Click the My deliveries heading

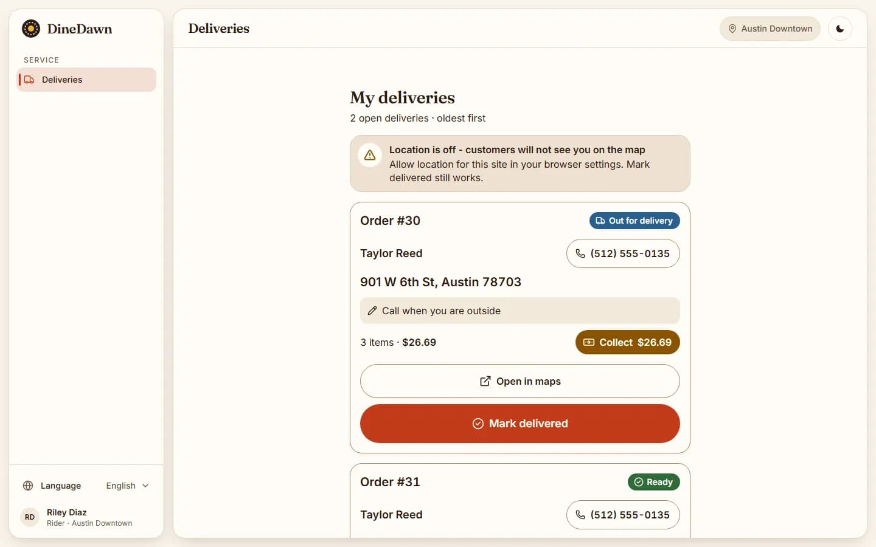tap(402, 98)
